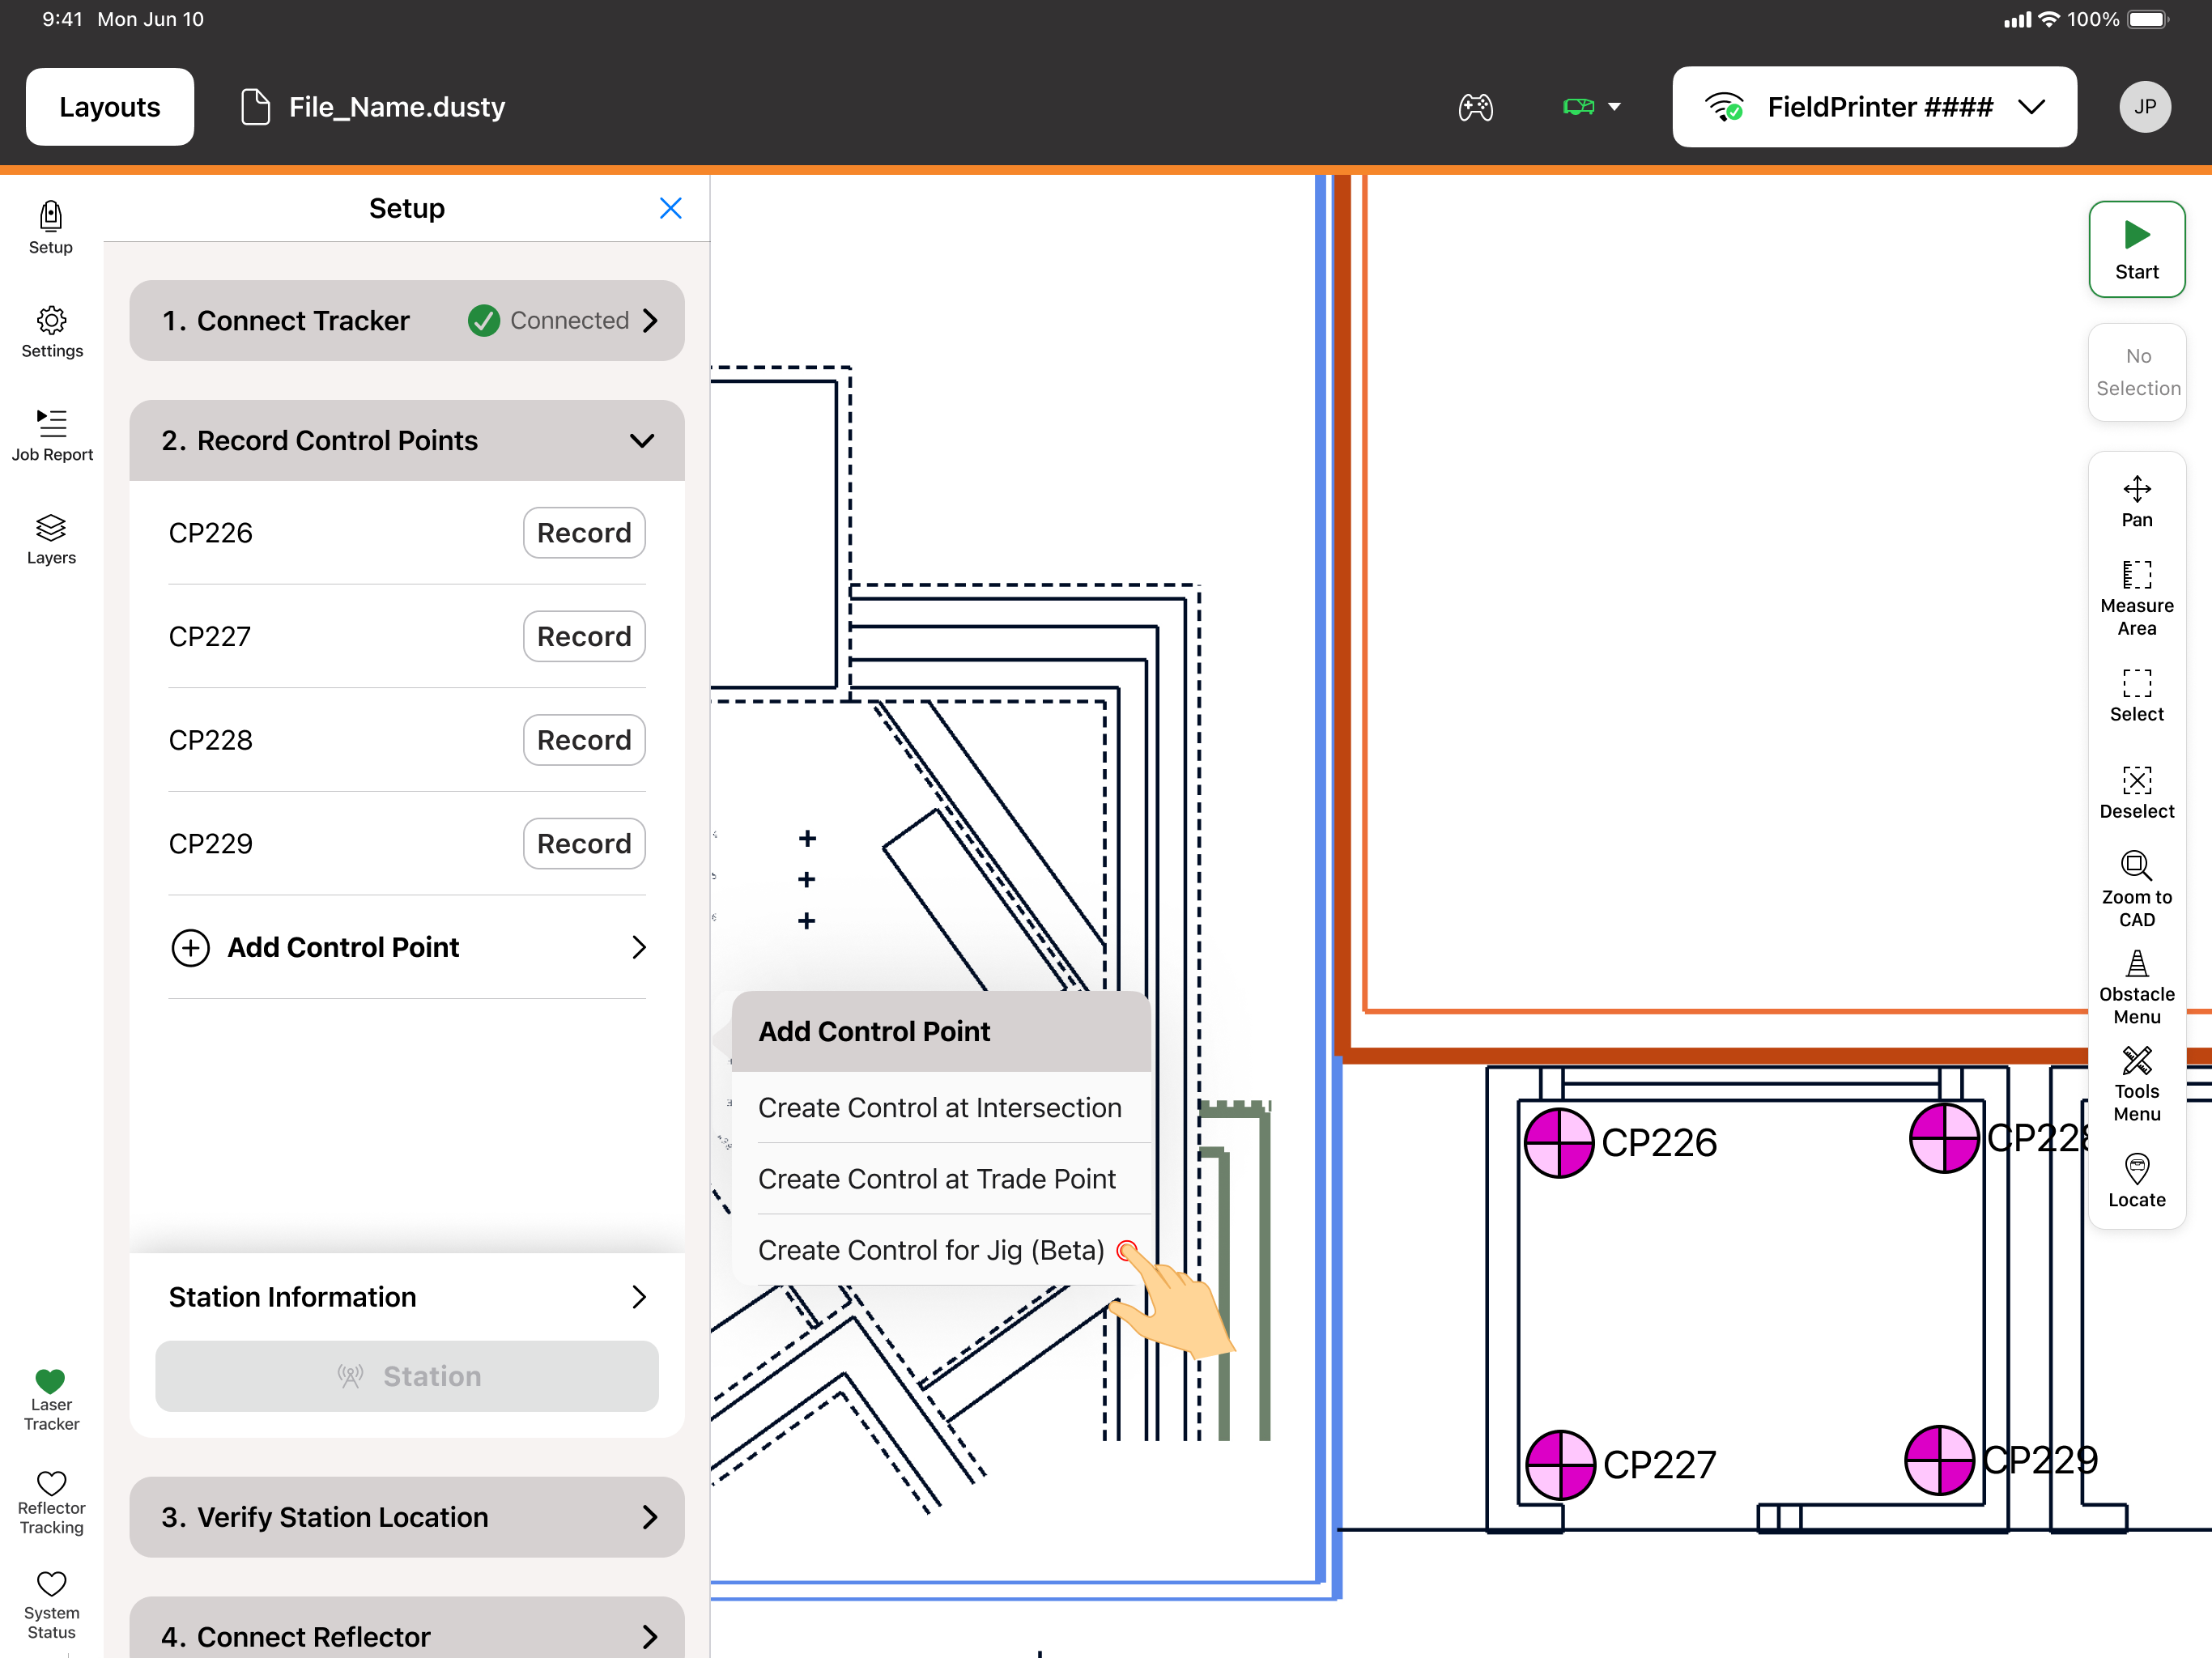
Task: Start printing with Start button
Action: [x=2136, y=249]
